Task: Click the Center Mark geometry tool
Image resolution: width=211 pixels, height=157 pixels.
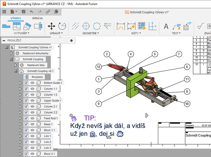Action: 86,26
